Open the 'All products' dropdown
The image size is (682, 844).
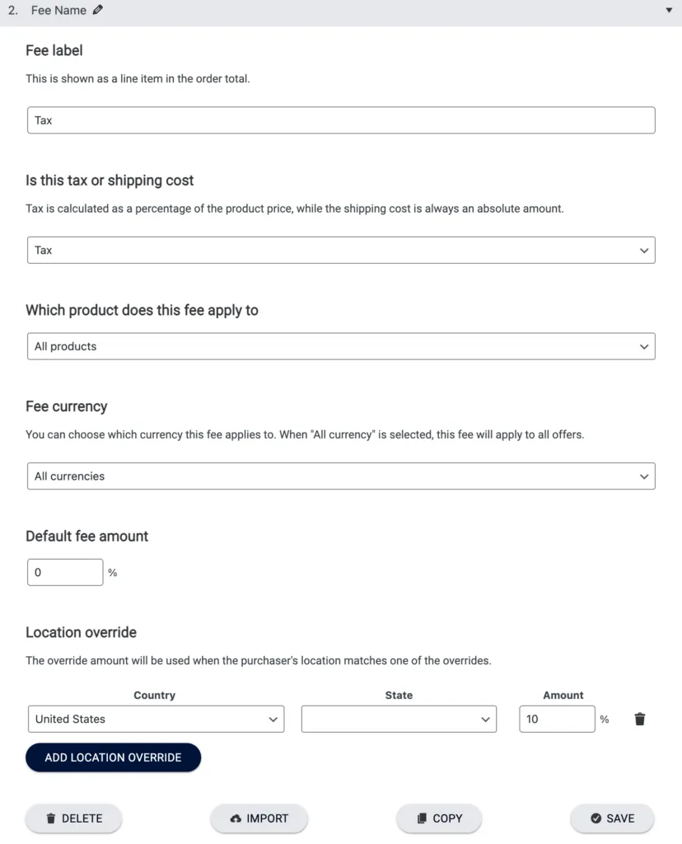click(341, 346)
